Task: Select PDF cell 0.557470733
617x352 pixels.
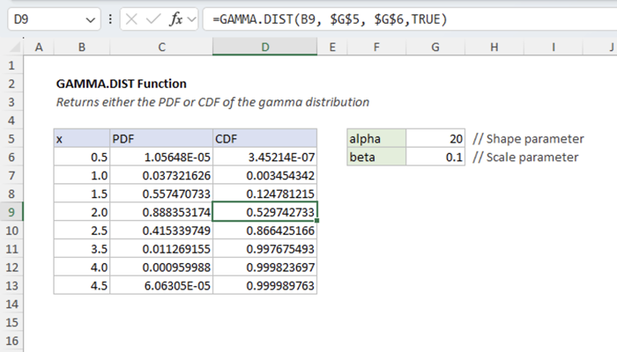Action: [161, 194]
